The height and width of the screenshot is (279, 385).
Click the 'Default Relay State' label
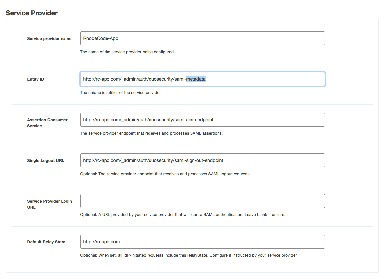46,242
